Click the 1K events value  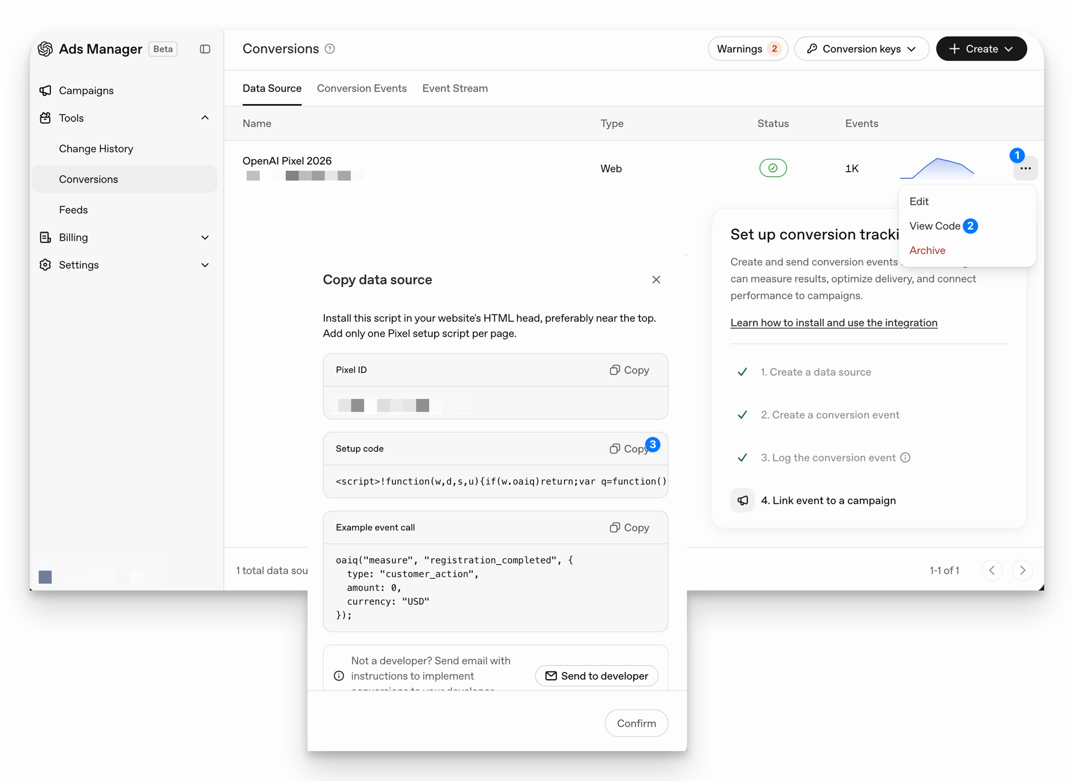pyautogui.click(x=852, y=169)
